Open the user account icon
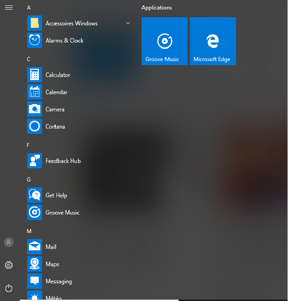Image resolution: width=288 pixels, height=301 pixels. click(9, 242)
